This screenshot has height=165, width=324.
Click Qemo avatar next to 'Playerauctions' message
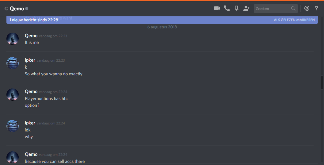point(13,95)
